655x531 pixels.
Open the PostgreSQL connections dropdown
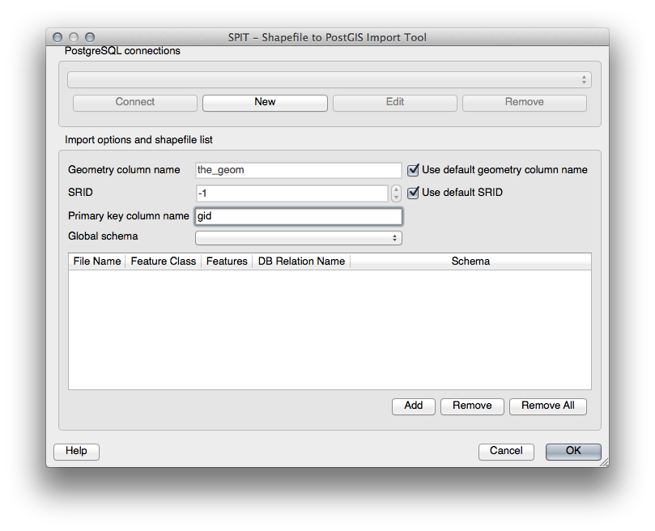(x=329, y=79)
